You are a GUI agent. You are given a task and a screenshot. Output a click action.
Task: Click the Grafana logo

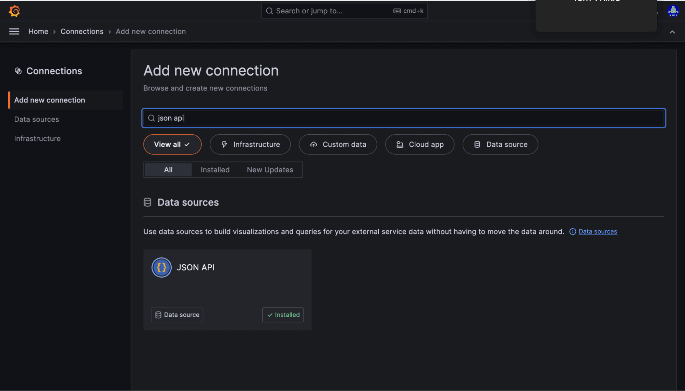[14, 11]
